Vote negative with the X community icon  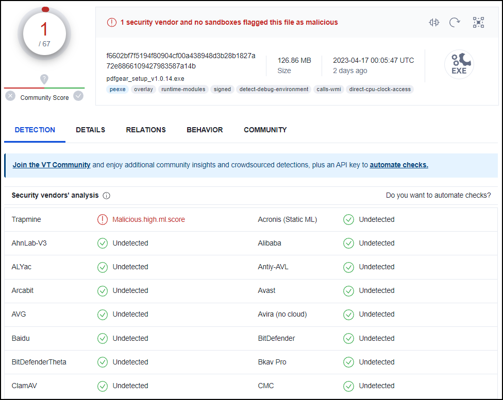(10, 96)
